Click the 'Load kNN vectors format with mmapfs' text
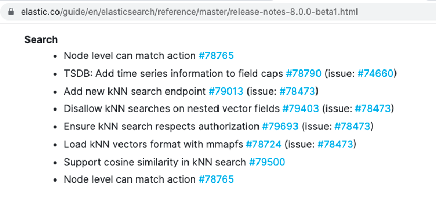 point(153,144)
